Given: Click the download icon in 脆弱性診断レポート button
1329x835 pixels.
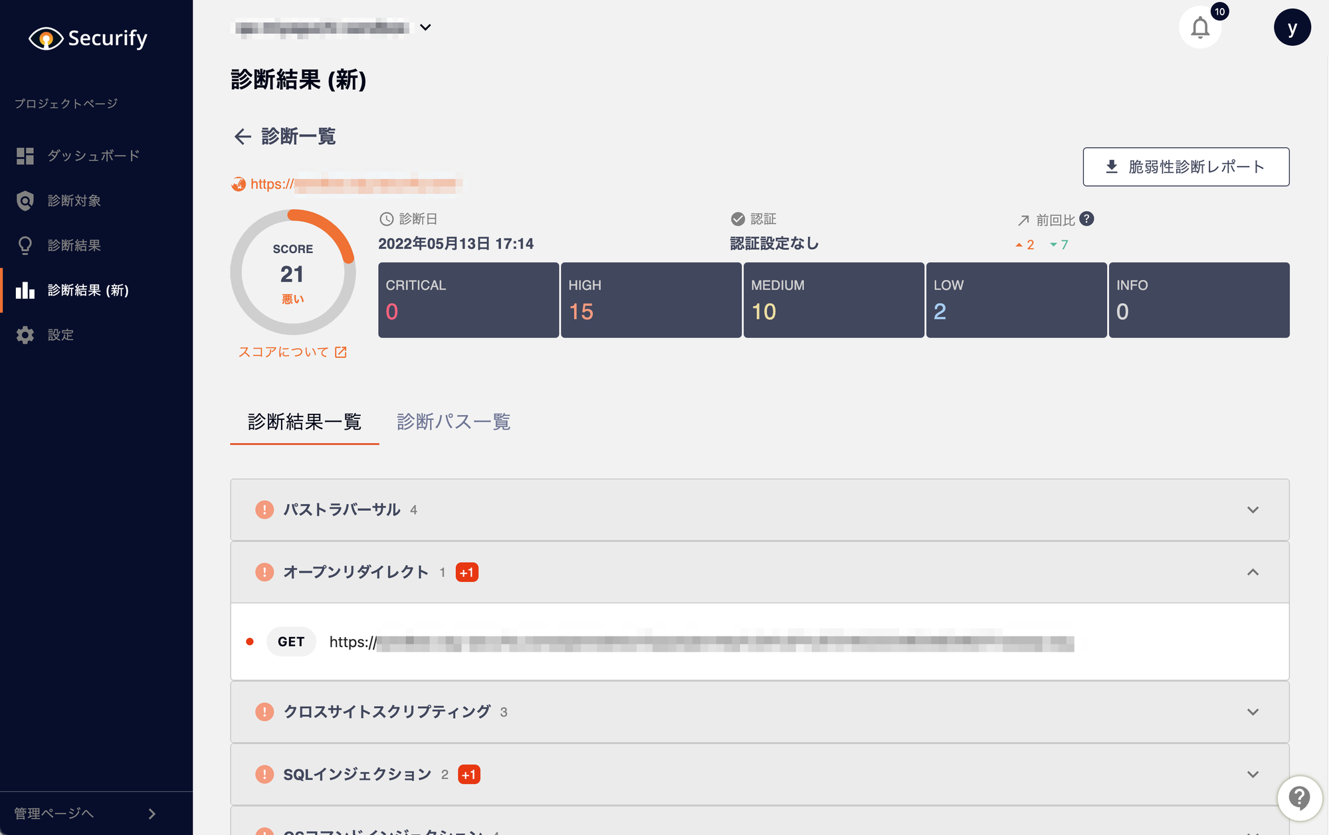Looking at the screenshot, I should click(x=1110, y=167).
